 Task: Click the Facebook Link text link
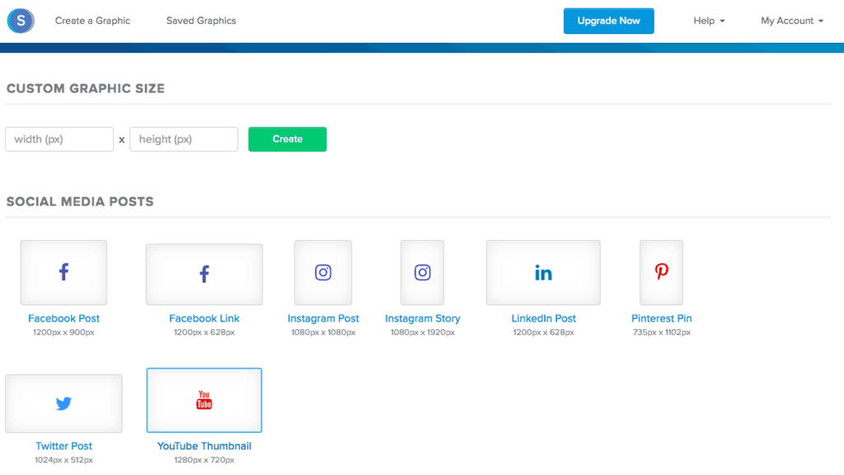[204, 318]
